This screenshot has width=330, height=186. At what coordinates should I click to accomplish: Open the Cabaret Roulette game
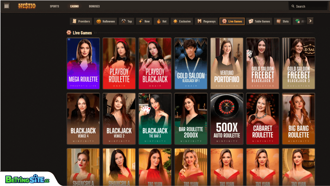263,119
